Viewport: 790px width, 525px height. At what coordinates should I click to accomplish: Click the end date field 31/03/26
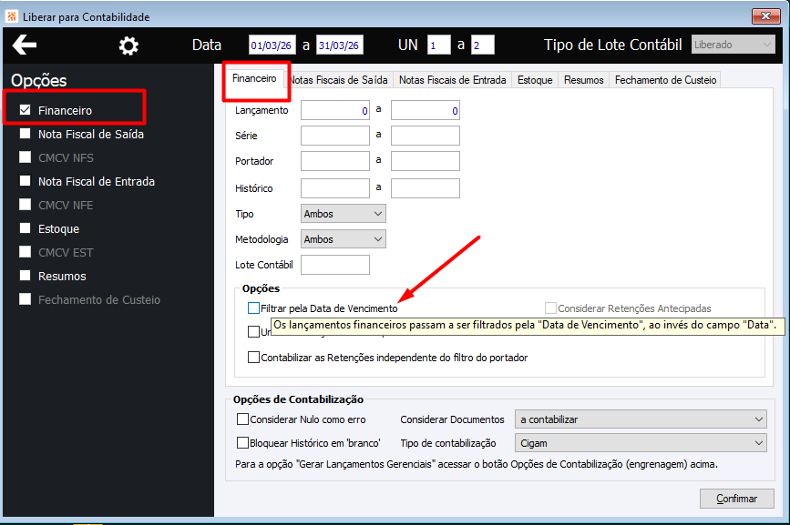pos(340,45)
